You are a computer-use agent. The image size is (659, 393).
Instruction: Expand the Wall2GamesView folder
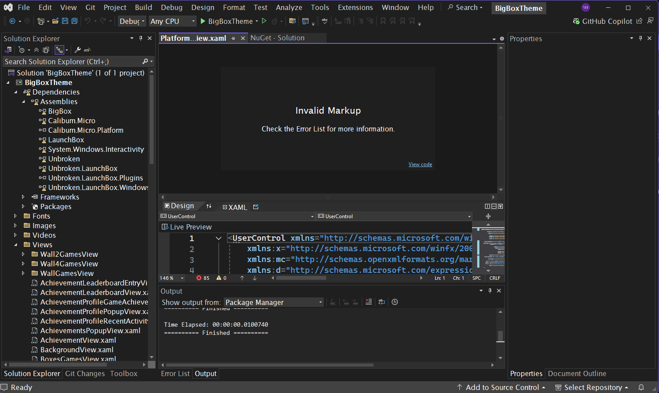click(23, 254)
